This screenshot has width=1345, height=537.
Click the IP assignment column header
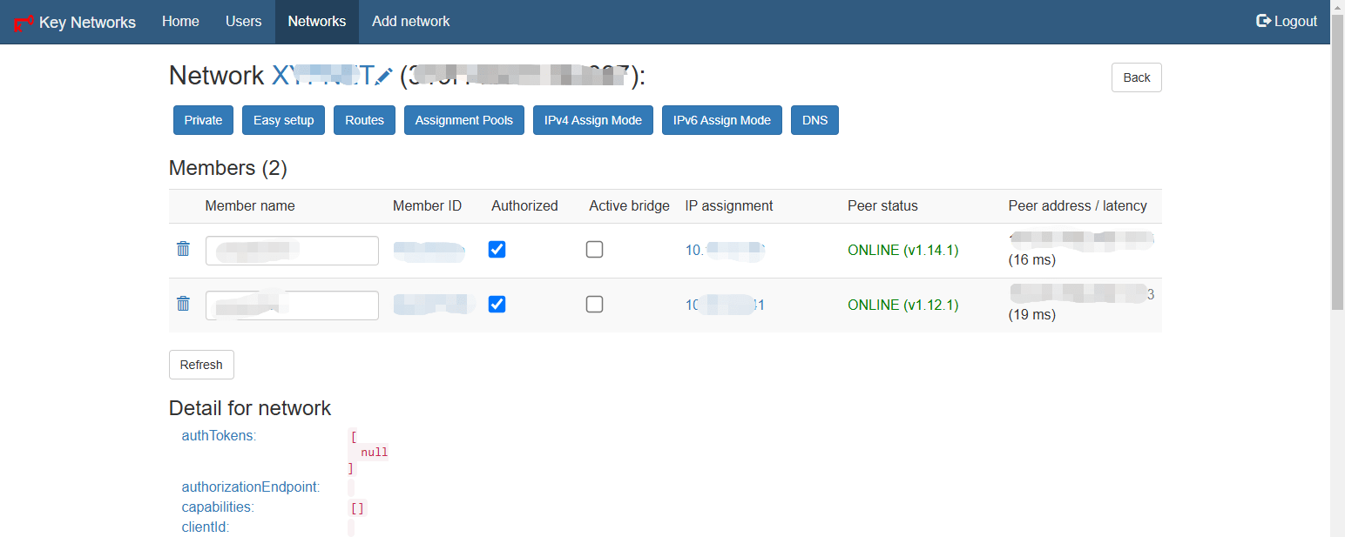[x=729, y=206]
